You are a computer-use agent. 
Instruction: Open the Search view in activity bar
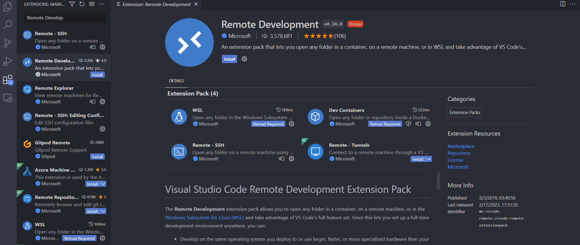[x=8, y=25]
